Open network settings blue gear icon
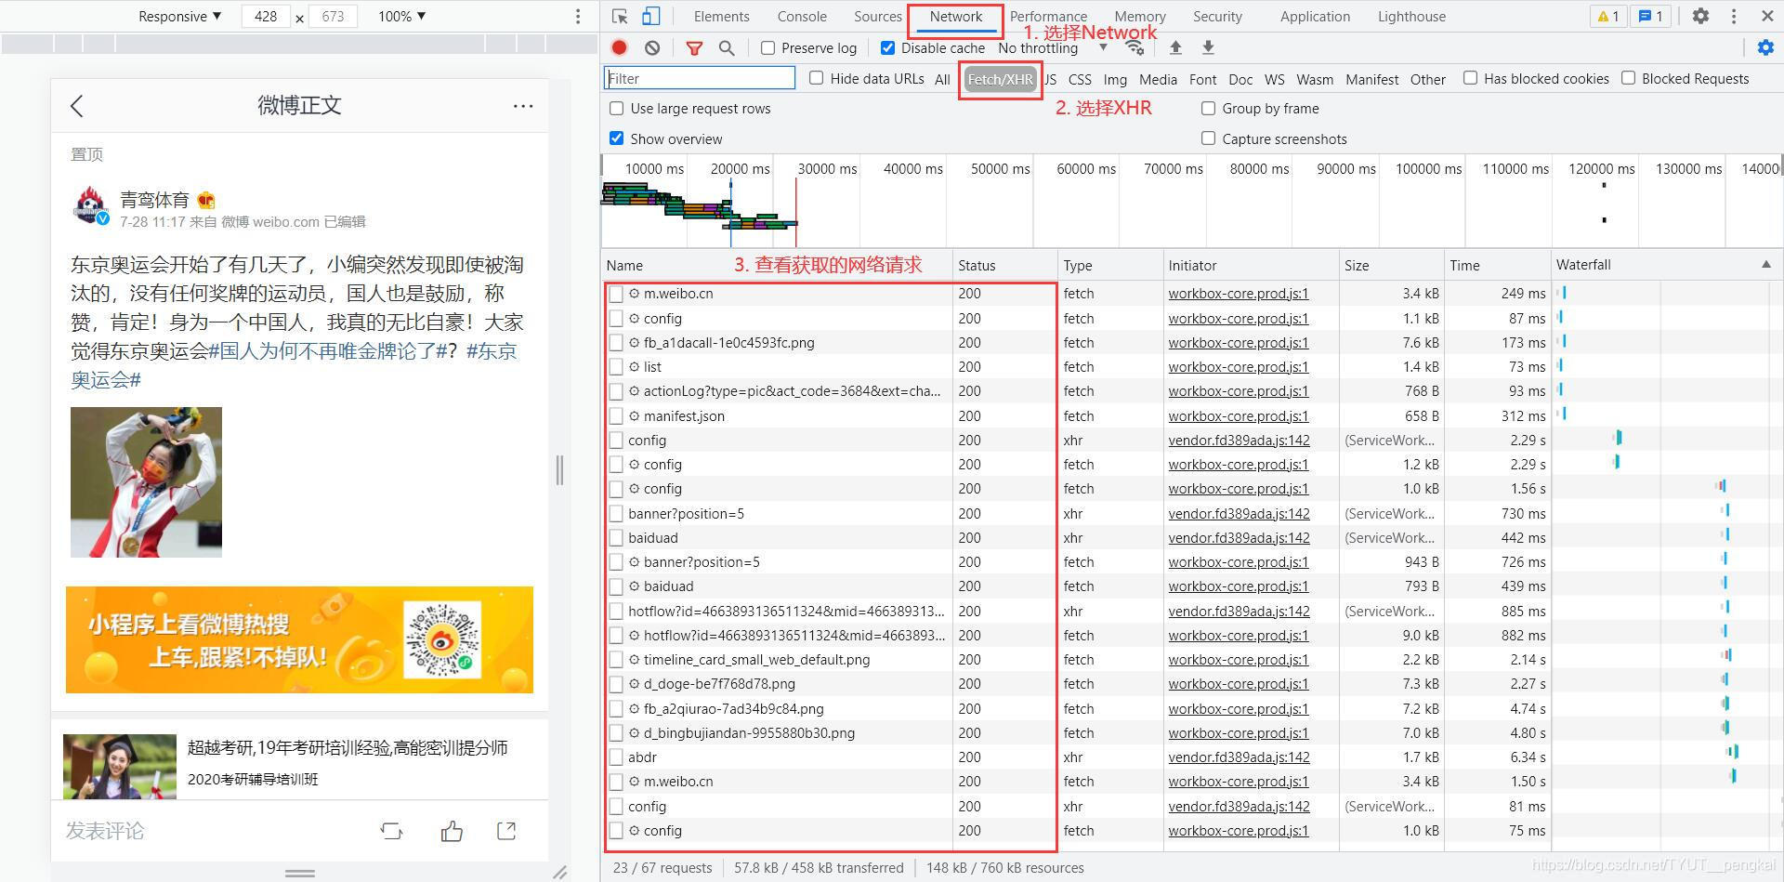 tap(1765, 47)
